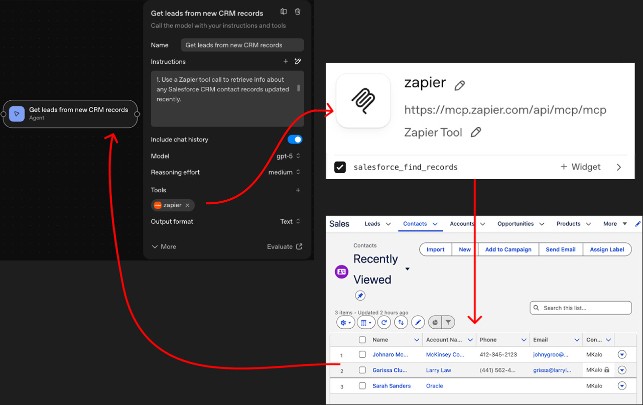Edit navigation bar with the pencil icon

tap(638, 224)
